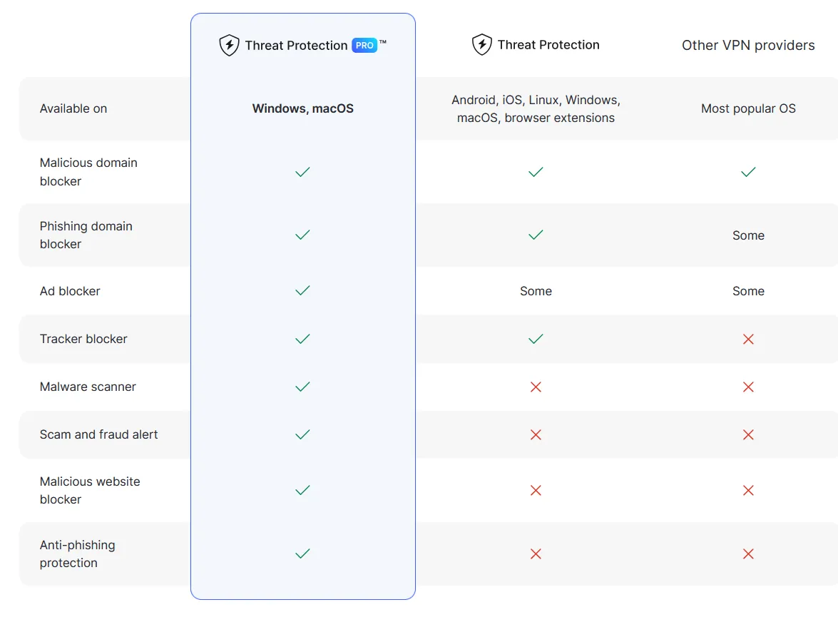Click the Scam and fraud alert cross under Other VPN providers

(x=748, y=434)
